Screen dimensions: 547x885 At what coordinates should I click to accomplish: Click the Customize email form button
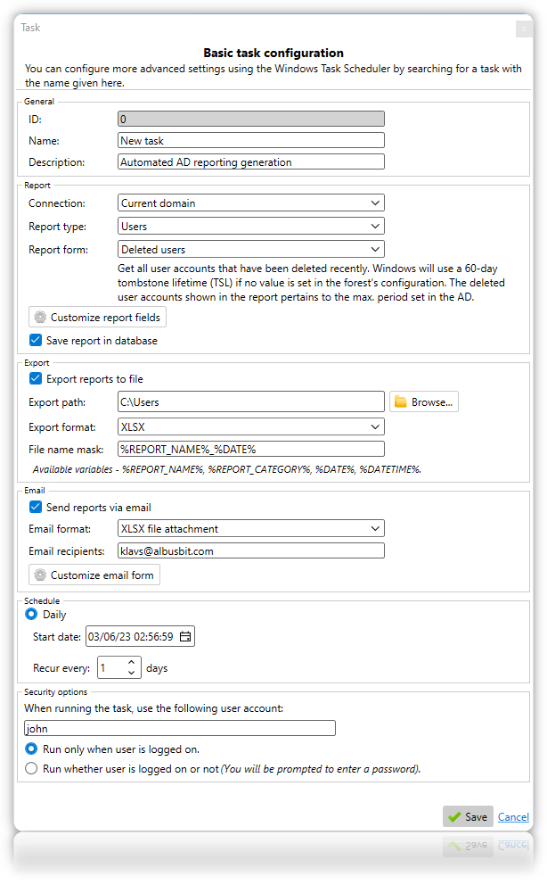click(94, 575)
